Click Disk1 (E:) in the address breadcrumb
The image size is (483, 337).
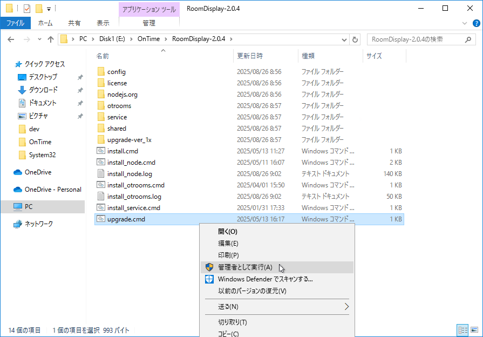click(x=112, y=39)
